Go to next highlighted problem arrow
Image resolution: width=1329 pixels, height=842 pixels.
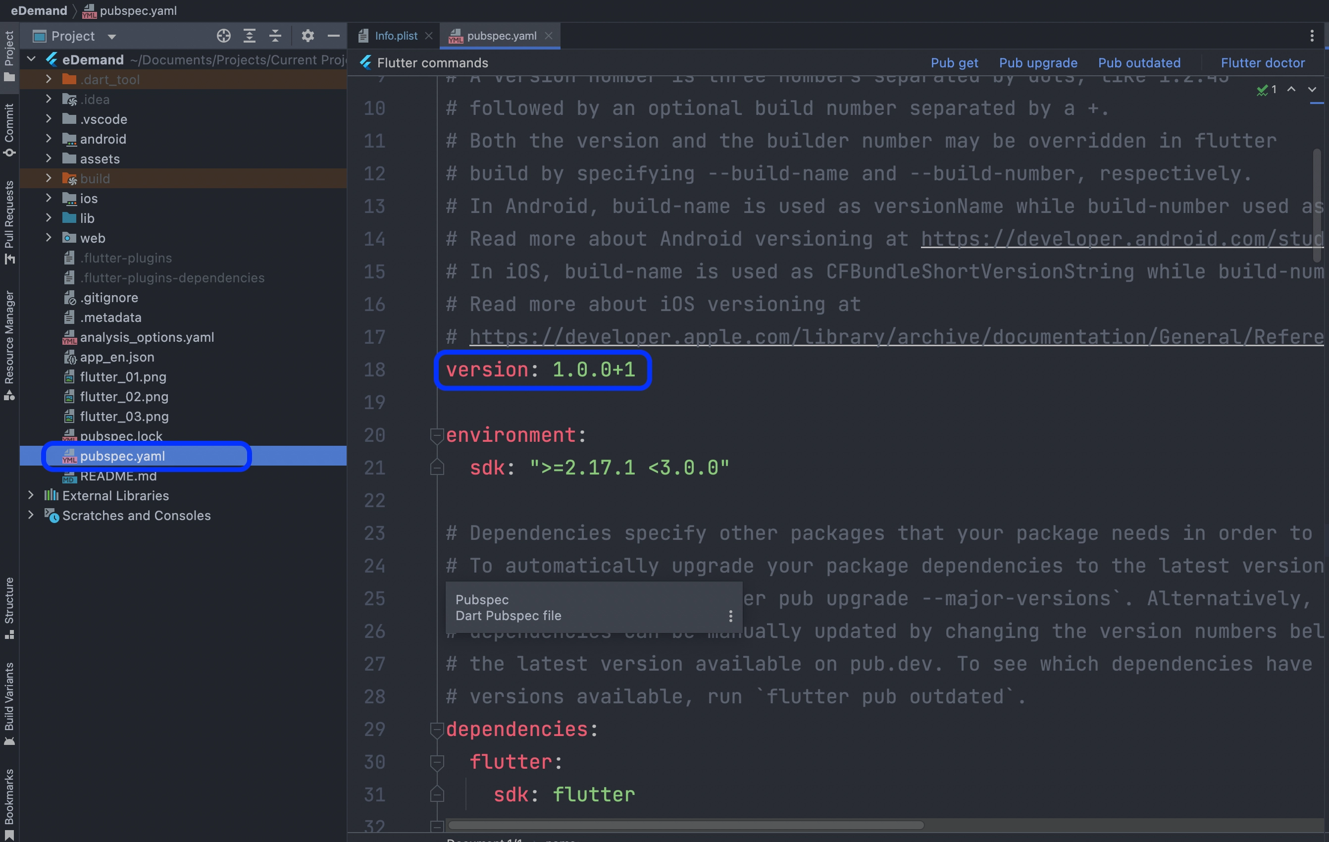tap(1312, 89)
